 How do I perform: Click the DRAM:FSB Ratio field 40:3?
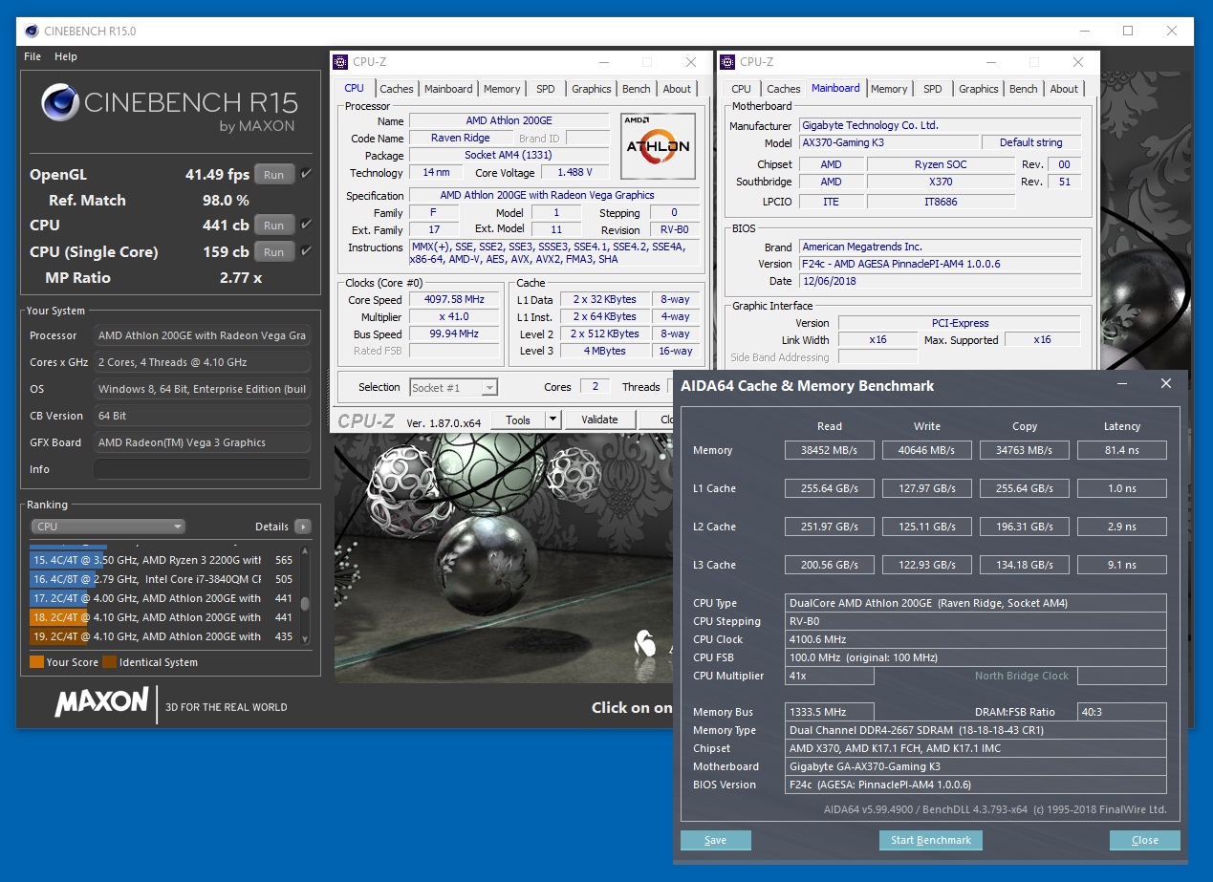1122,712
